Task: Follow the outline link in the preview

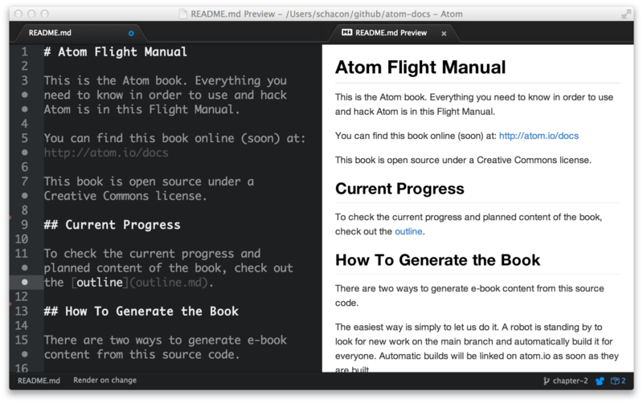Action: pyautogui.click(x=408, y=232)
